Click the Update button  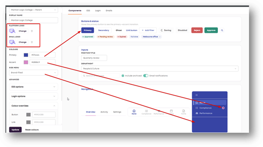tap(15, 130)
